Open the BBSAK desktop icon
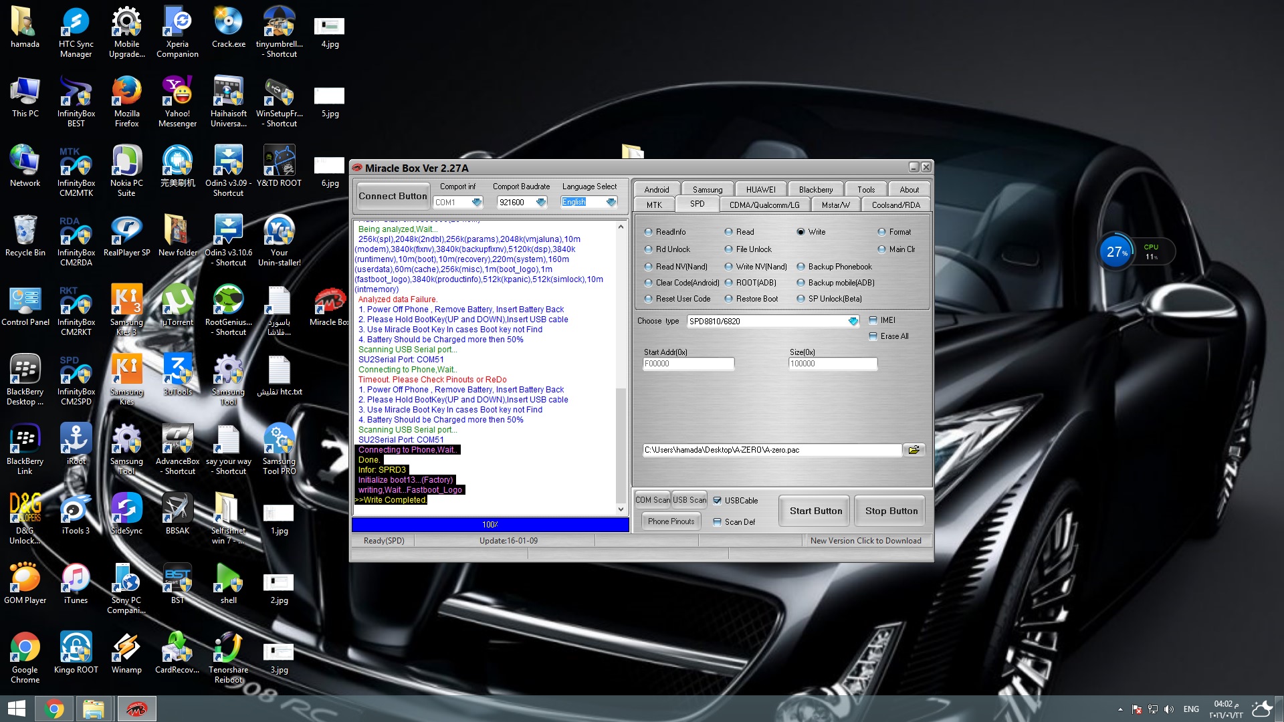The height and width of the screenshot is (722, 1284). point(177,514)
